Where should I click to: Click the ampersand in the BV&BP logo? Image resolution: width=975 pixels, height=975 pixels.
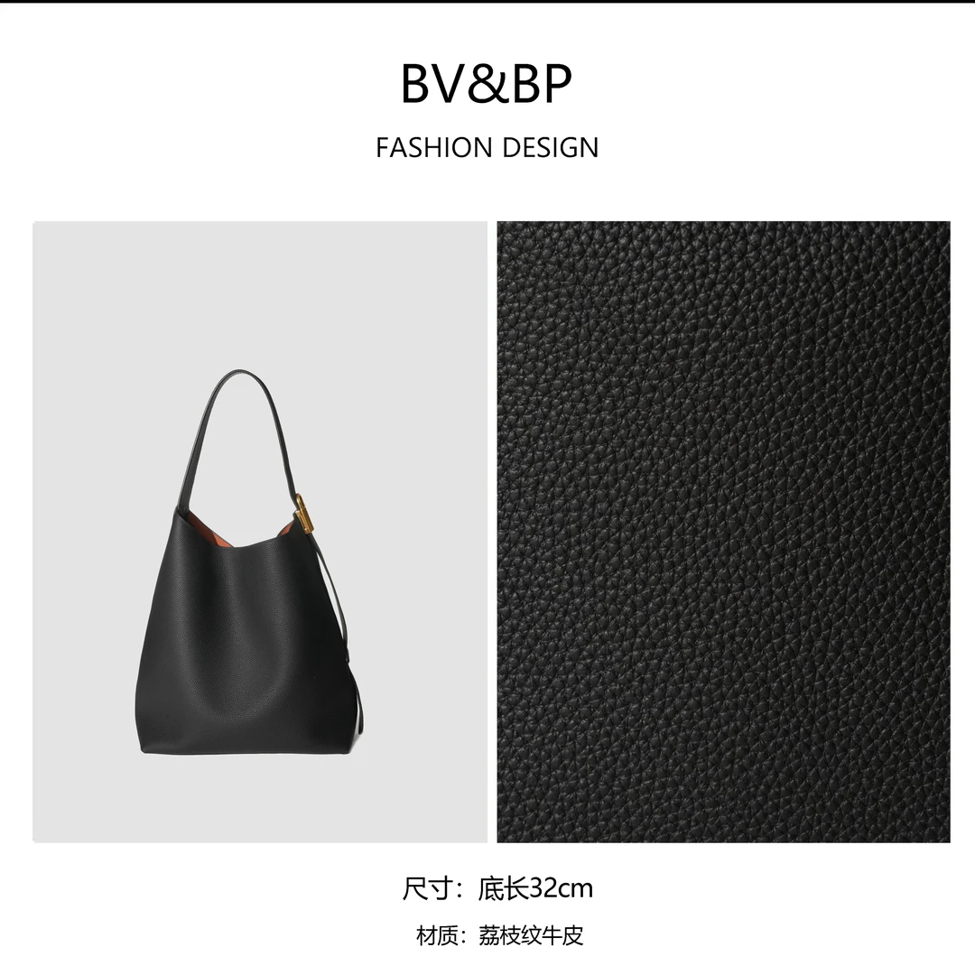coord(487,83)
